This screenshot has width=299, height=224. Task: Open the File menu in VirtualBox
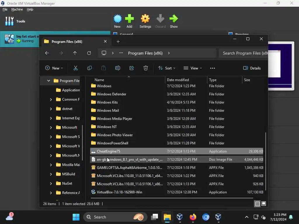[5, 9]
